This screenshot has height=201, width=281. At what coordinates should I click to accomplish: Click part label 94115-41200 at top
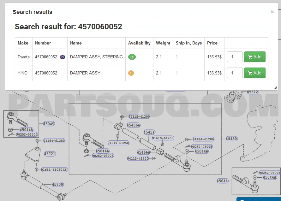[x=139, y=117]
